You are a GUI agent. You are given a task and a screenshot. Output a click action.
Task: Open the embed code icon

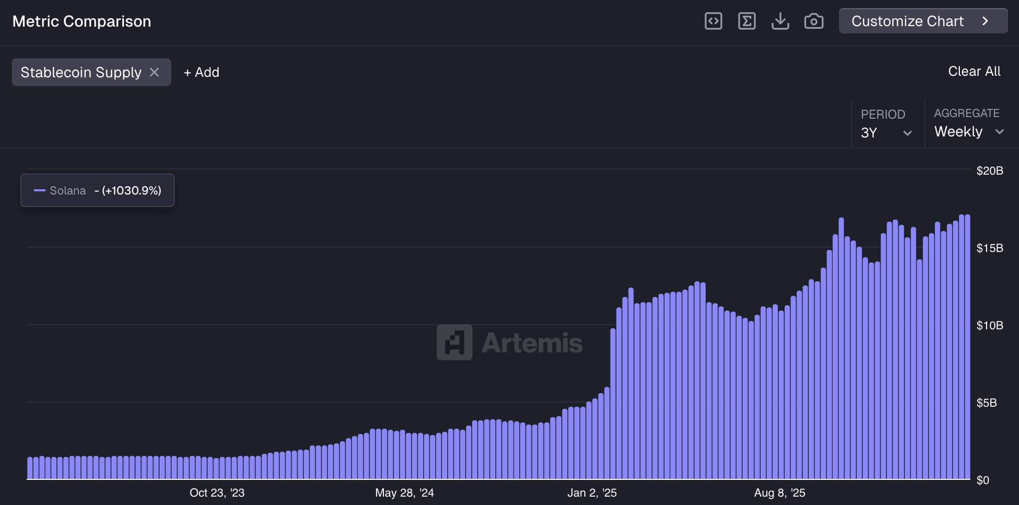[x=714, y=21]
